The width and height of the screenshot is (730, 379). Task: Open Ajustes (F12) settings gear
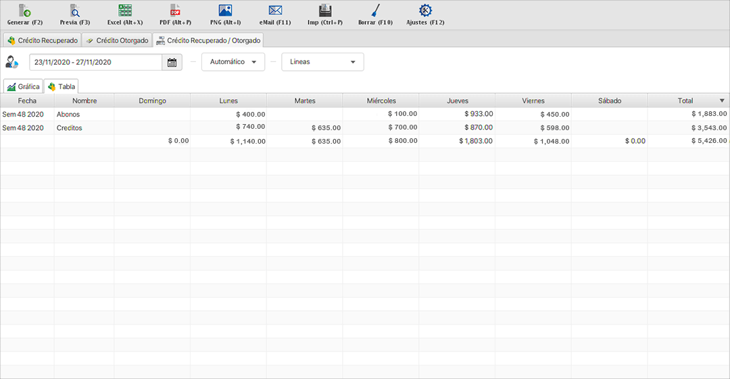[425, 11]
